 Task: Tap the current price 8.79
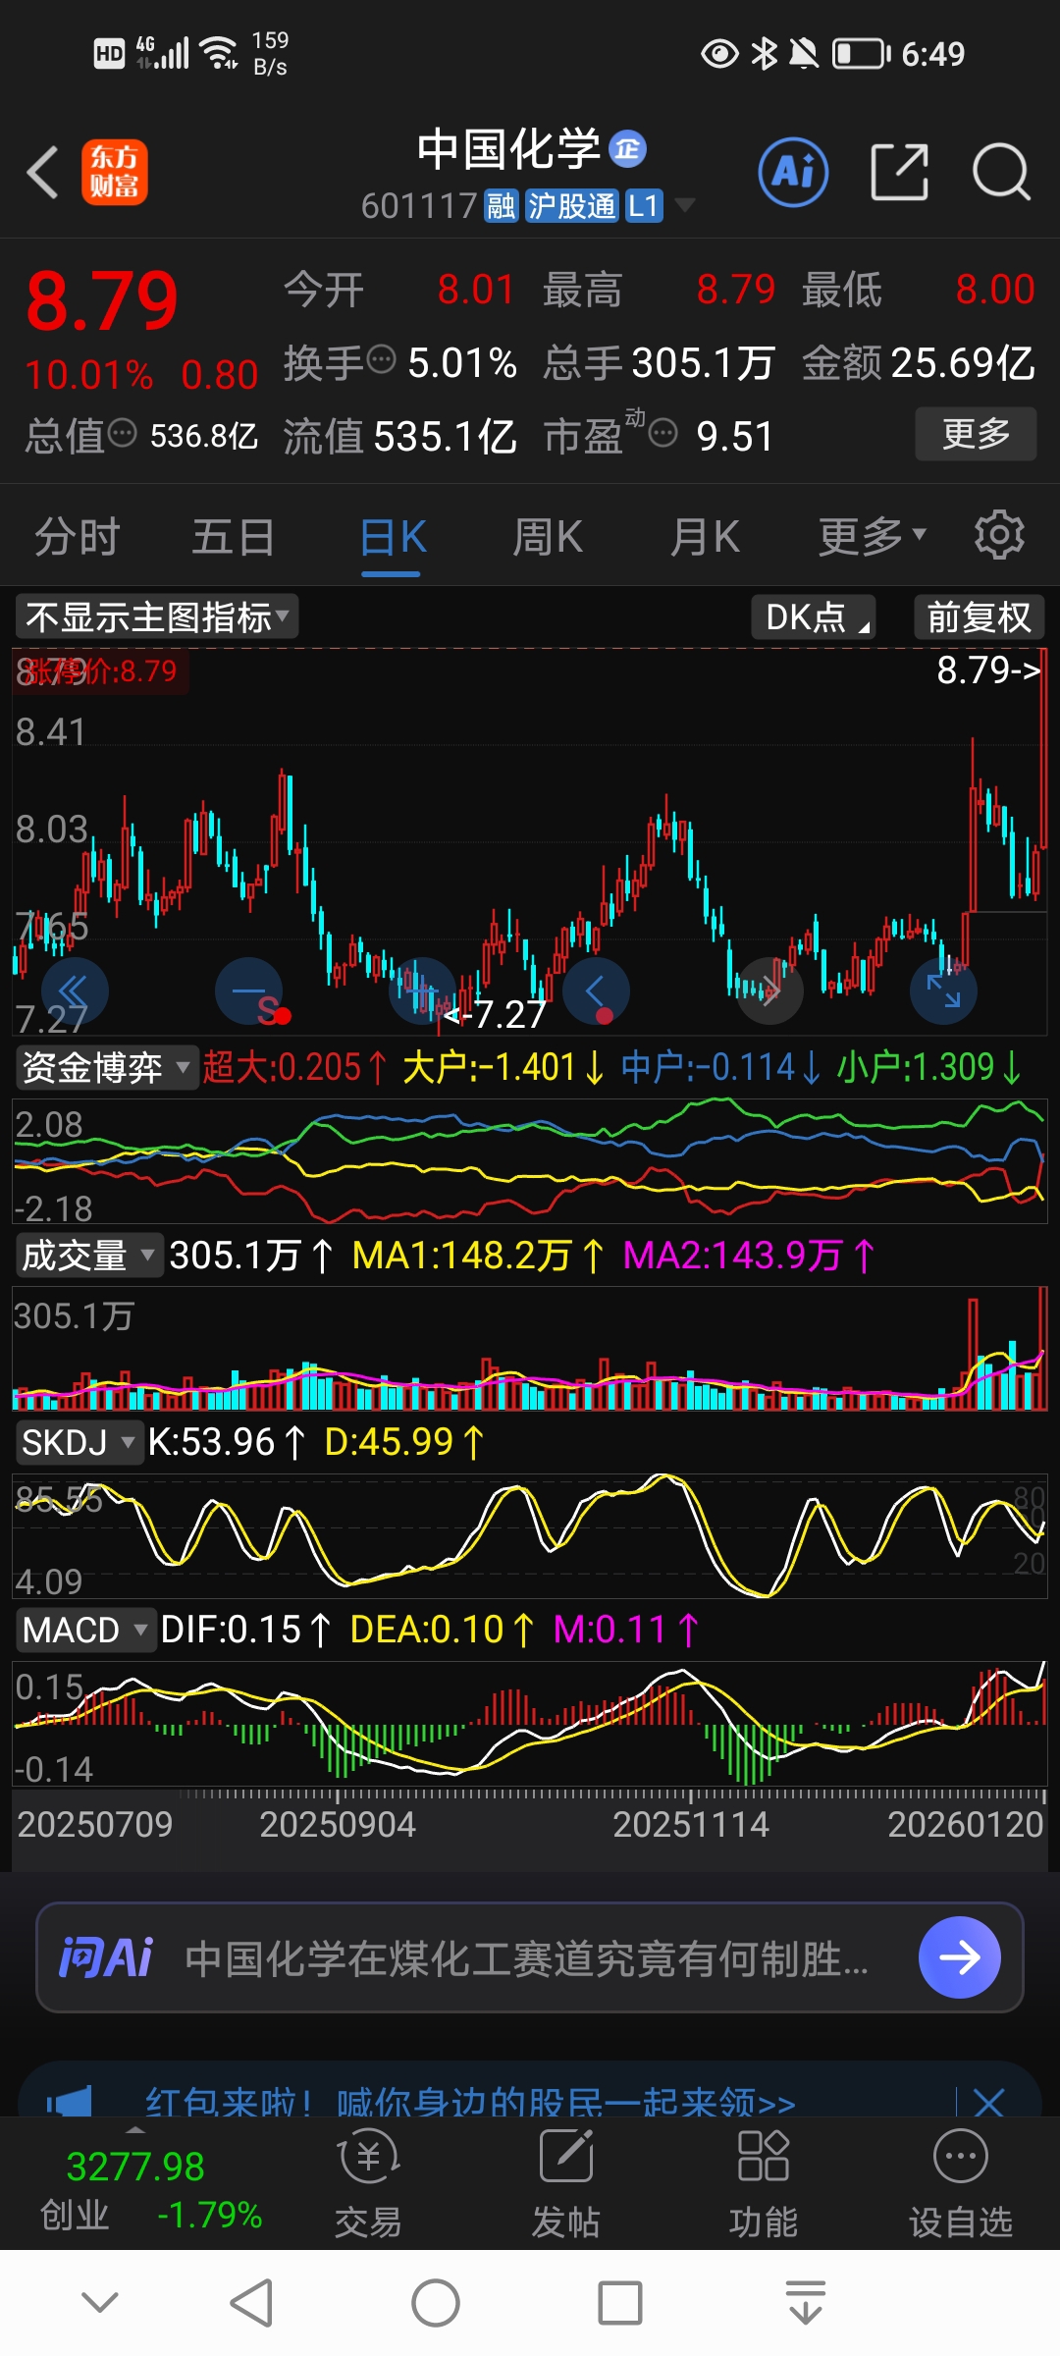(x=102, y=300)
